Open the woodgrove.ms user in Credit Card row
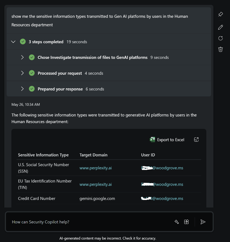 pos(162,198)
